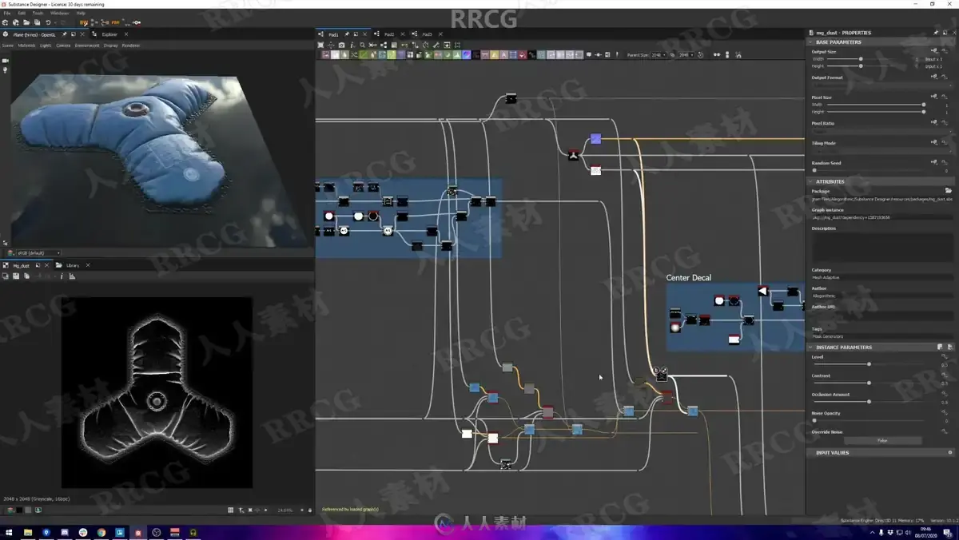959x540 pixels.
Task: Click the undo icon in main toolbar
Action: pos(48,22)
